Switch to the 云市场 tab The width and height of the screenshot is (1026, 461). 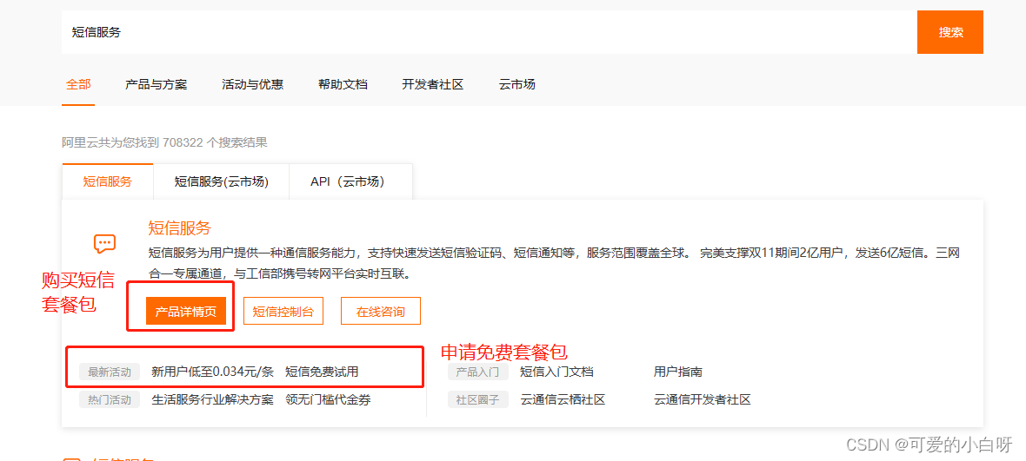(517, 84)
